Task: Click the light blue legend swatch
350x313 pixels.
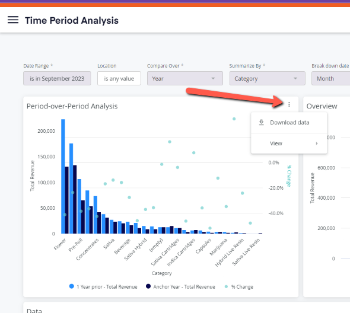Action: click(71, 286)
